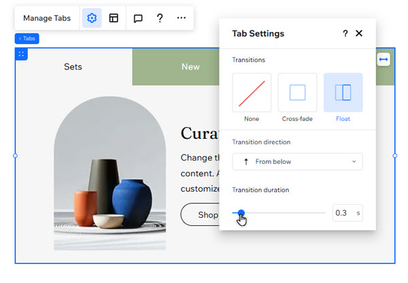Click the vases image

coord(109,173)
